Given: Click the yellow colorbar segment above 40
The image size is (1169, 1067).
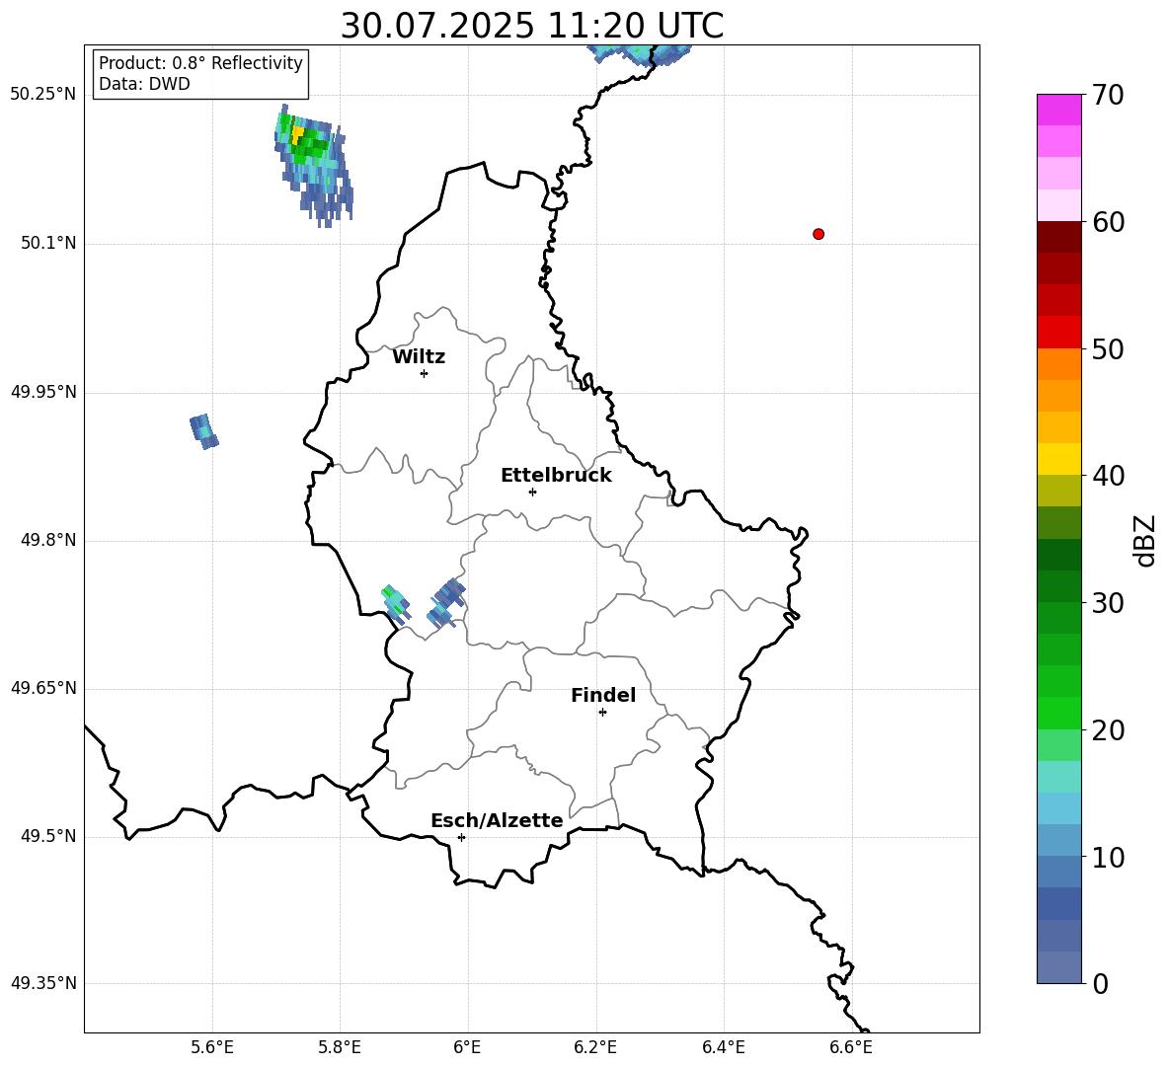Looking at the screenshot, I should 1058,459.
